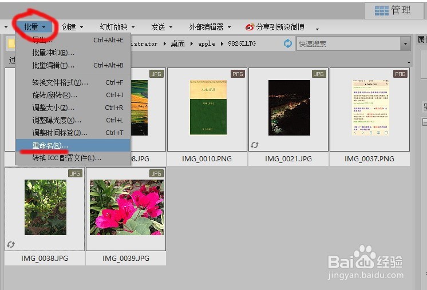The height and width of the screenshot is (290, 427).
Task: Click 982GLLTG in the path breadcrumb
Action: pyautogui.click(x=242, y=43)
